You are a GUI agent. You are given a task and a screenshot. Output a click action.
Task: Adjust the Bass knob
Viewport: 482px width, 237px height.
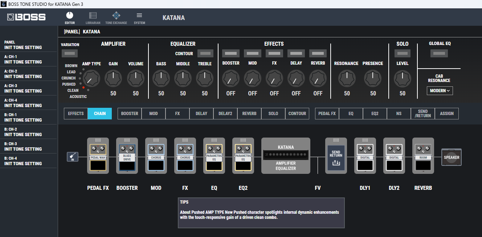click(161, 78)
